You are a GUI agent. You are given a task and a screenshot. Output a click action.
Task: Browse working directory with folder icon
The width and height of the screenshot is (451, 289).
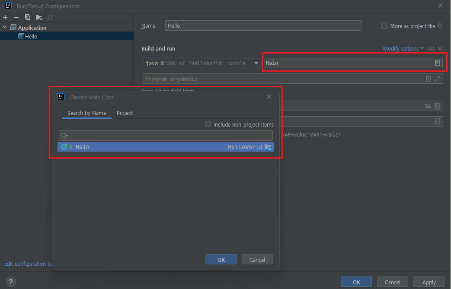428,105
